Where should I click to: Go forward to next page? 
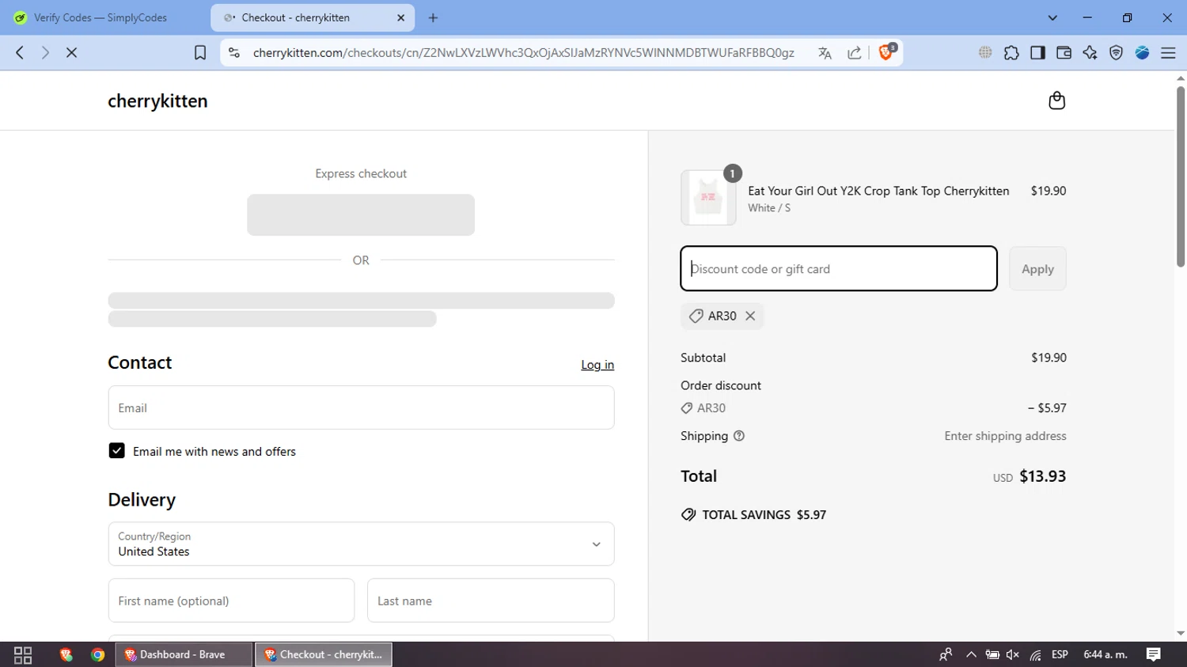pyautogui.click(x=45, y=53)
